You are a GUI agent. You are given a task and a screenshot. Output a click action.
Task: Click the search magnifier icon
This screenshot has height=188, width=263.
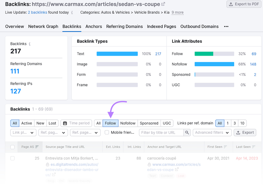click(187, 133)
